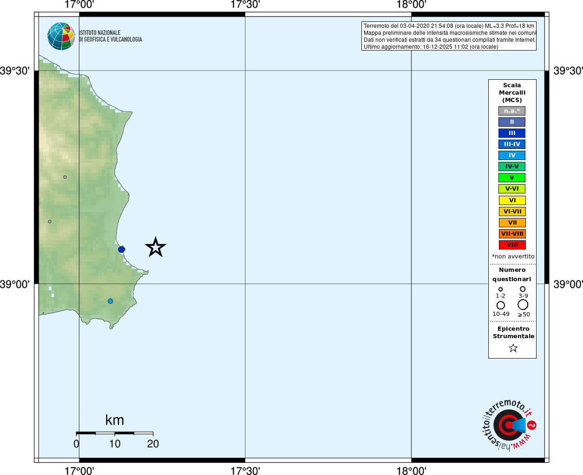This screenshot has width=583, height=475.
Task: Click the Numero questionari heading
Action: tap(512, 274)
